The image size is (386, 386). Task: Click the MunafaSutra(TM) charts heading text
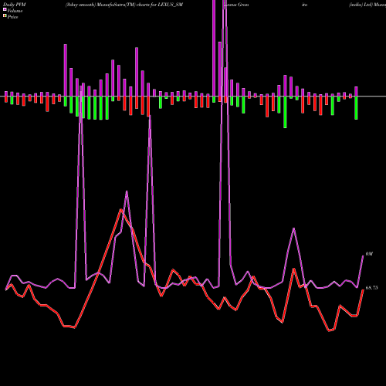click(124, 5)
